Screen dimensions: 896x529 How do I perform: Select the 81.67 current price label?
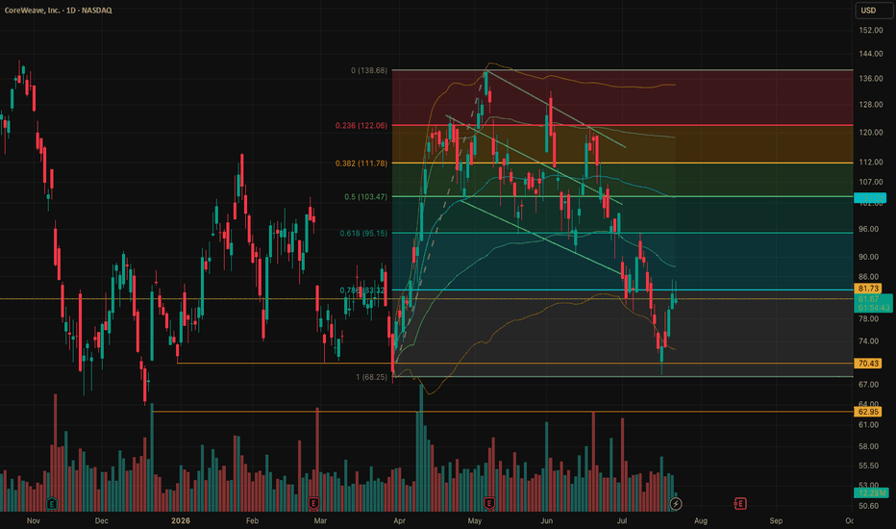click(873, 303)
